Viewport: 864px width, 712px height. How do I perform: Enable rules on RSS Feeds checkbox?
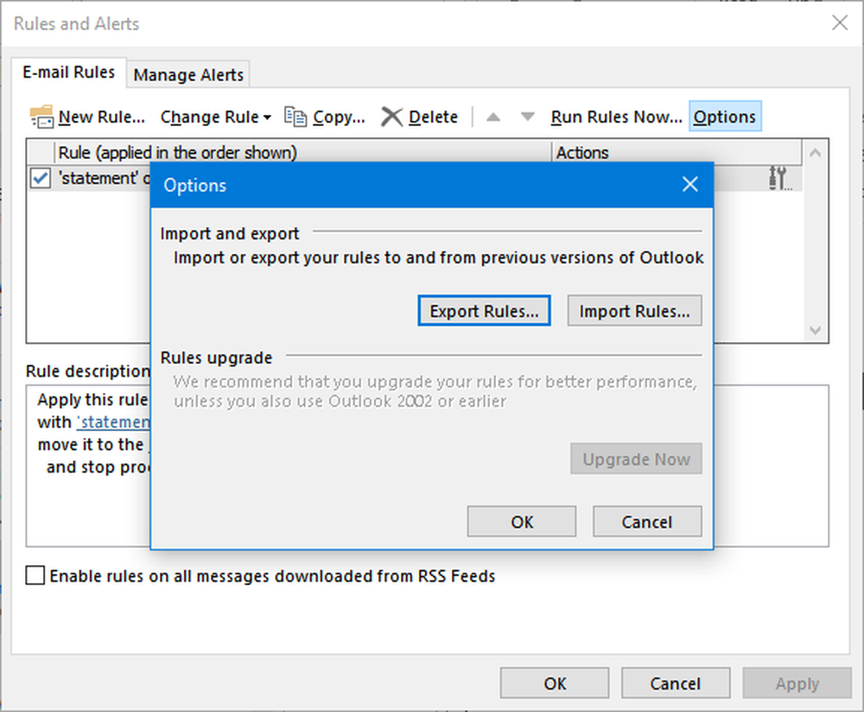[x=35, y=575]
